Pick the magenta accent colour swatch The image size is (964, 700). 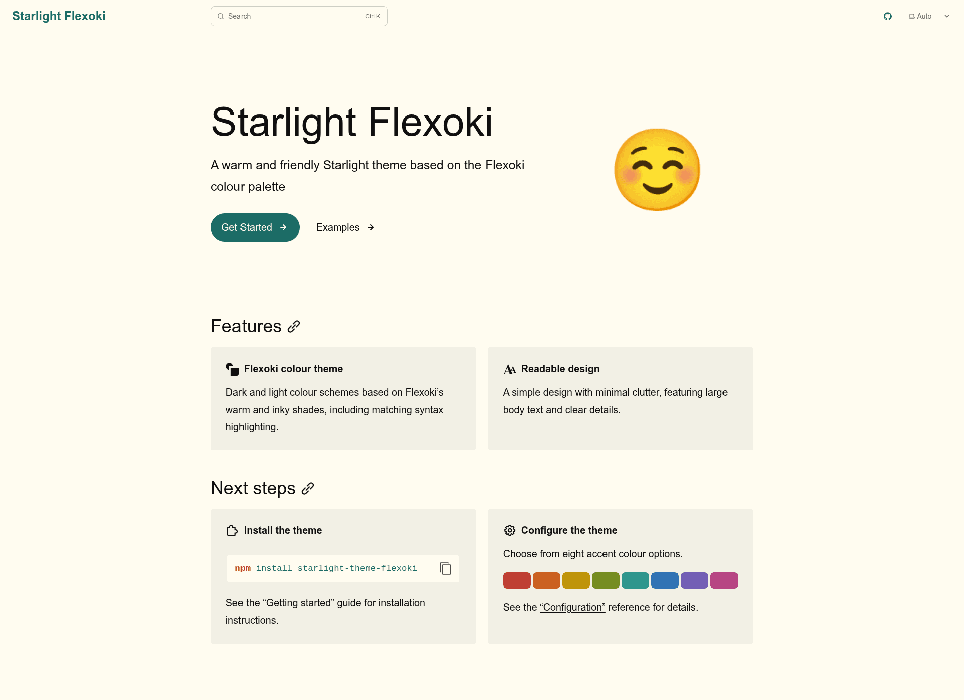pyautogui.click(x=724, y=580)
